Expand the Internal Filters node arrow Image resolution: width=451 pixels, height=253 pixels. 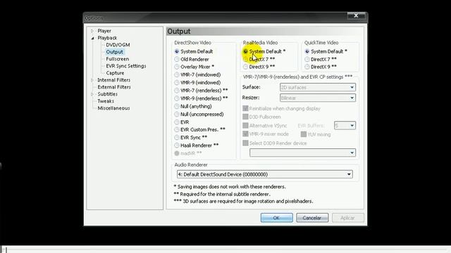click(92, 80)
